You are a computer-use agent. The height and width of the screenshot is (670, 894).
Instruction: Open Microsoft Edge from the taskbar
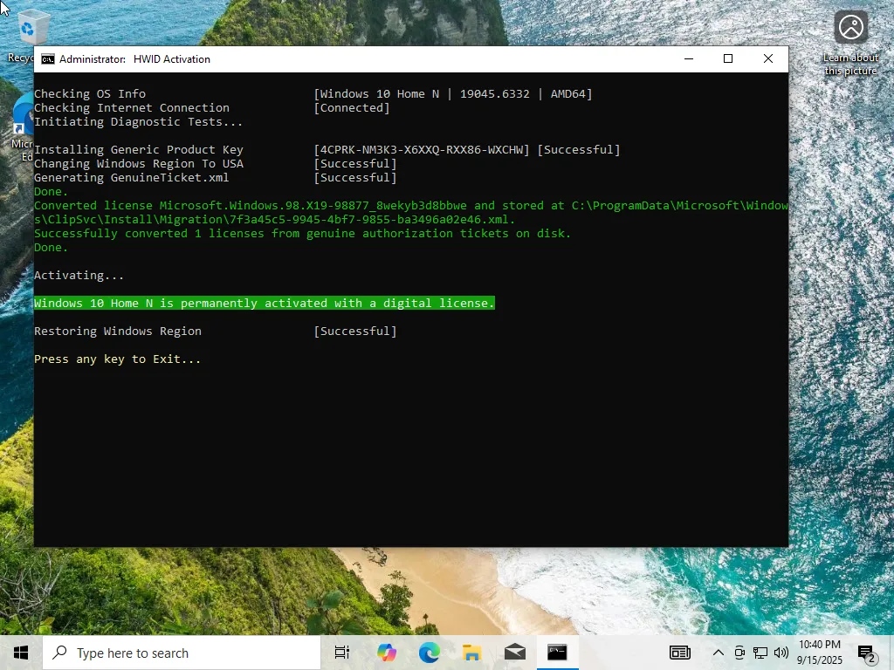[430, 653]
